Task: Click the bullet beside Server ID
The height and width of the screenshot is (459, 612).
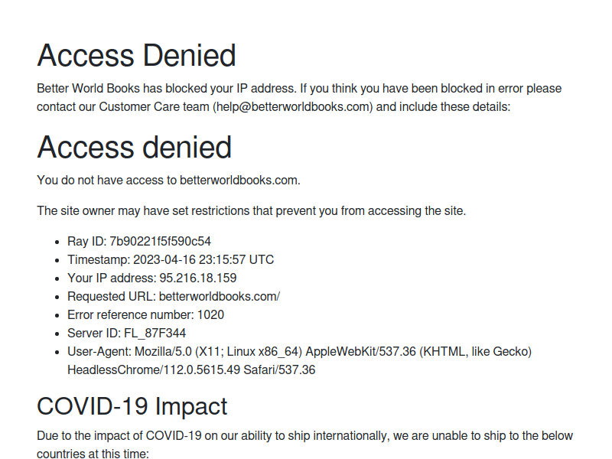Action: 57,334
